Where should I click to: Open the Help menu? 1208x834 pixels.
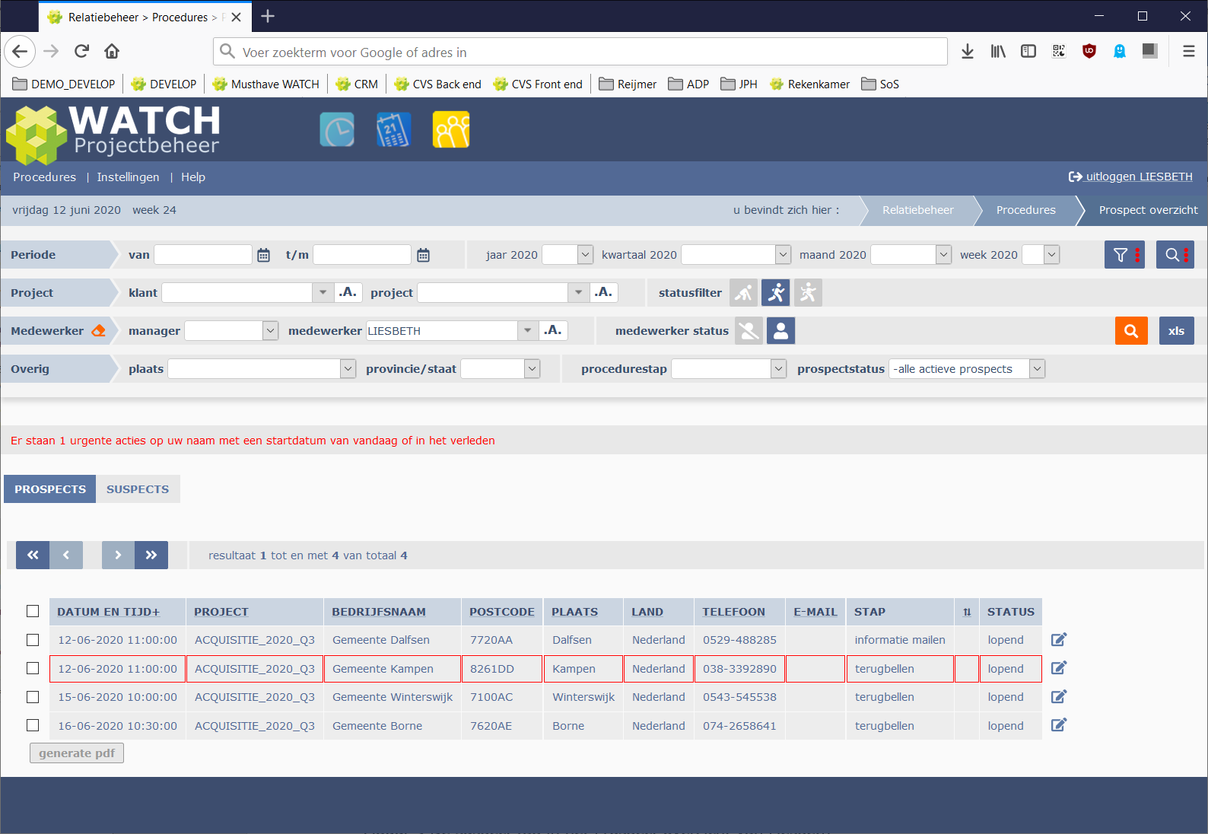point(193,177)
